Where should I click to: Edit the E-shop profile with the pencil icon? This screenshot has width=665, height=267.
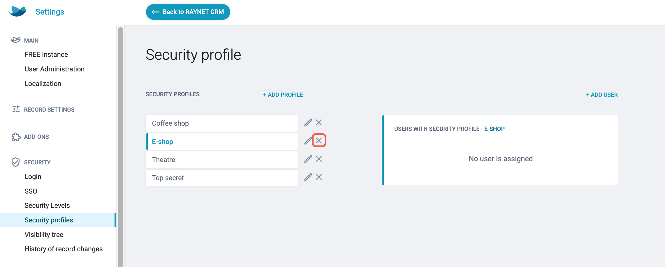(308, 141)
